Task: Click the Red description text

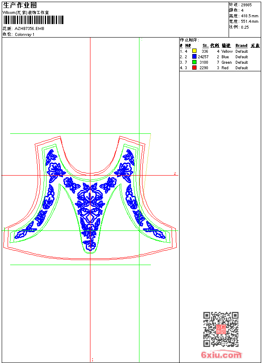Action: (x=225, y=68)
